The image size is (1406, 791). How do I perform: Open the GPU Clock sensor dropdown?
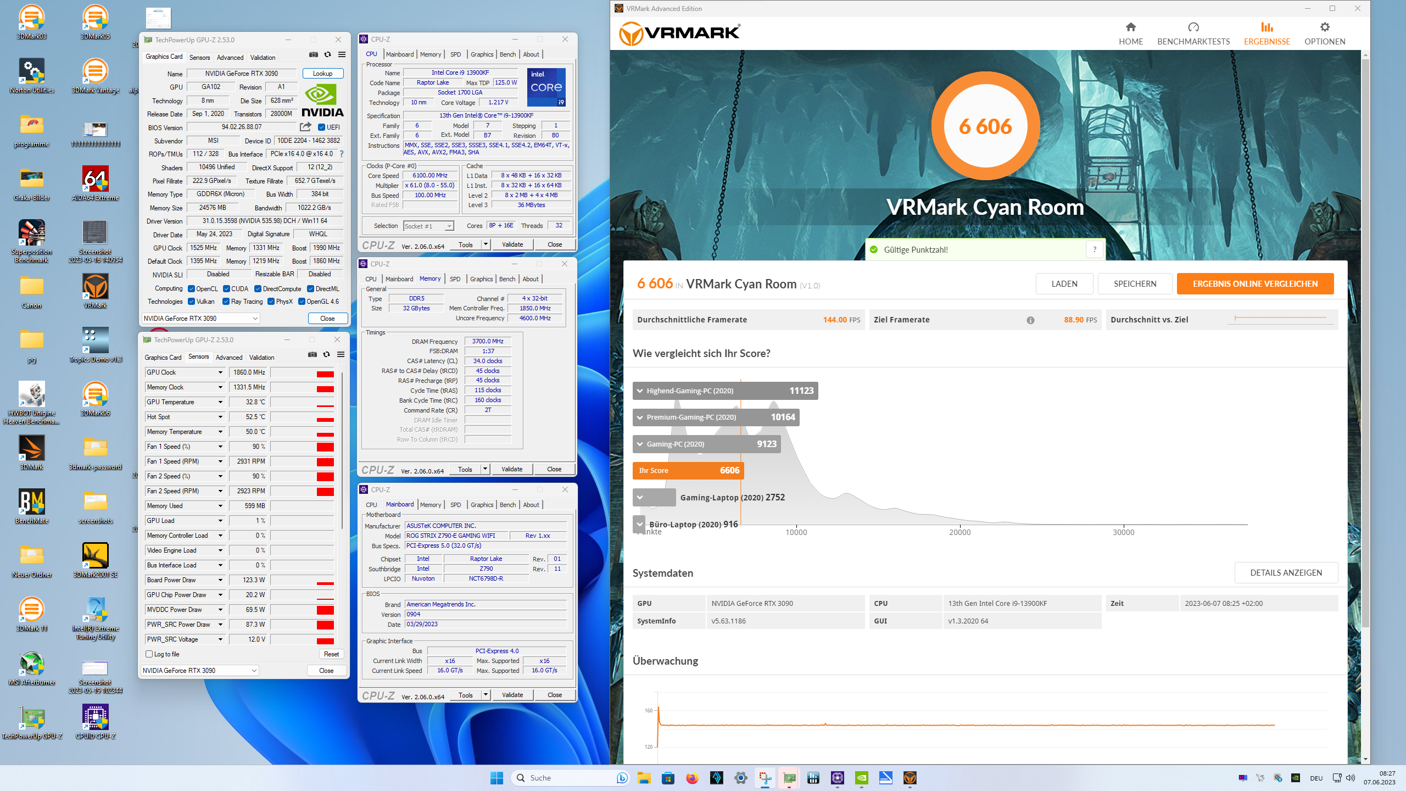(220, 372)
